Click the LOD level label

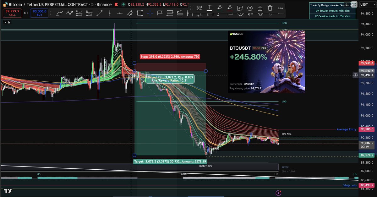(284, 101)
